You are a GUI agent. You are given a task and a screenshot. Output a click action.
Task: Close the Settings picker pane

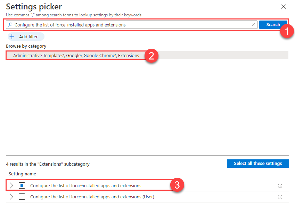click(x=283, y=7)
